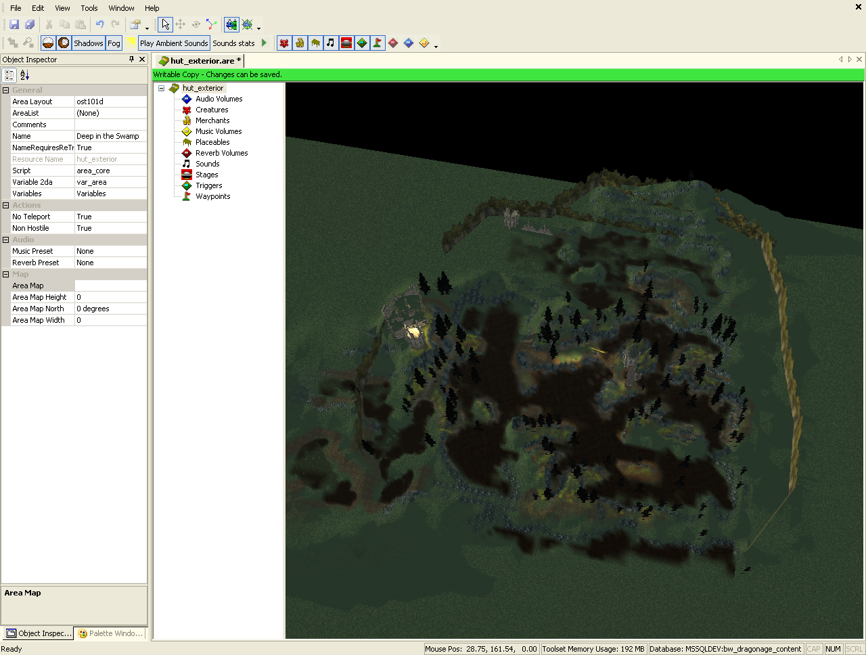Select the arrow pointer selection tool
Screen dimensions: 866x655
165,24
